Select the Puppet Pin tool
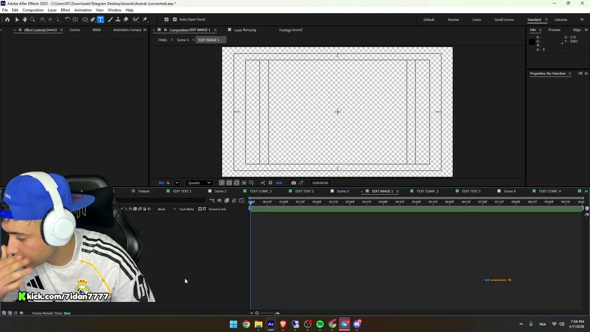The image size is (590, 332). (x=145, y=19)
